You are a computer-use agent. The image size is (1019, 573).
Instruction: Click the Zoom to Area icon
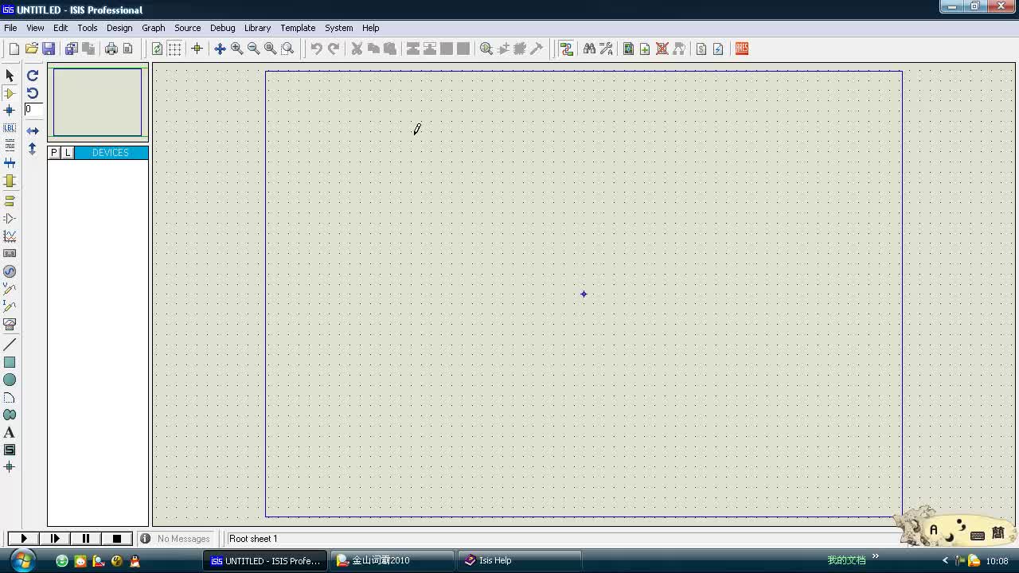[x=287, y=49]
